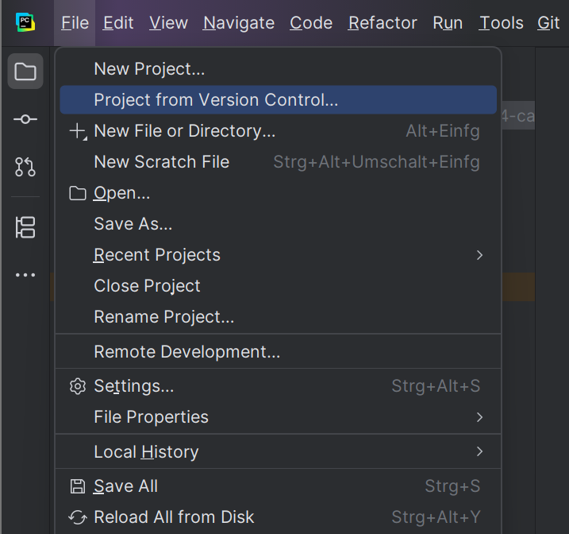Open the Navigate menu
The height and width of the screenshot is (534, 569).
click(x=239, y=23)
